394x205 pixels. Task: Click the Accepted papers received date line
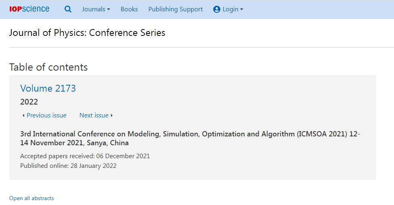(x=85, y=156)
